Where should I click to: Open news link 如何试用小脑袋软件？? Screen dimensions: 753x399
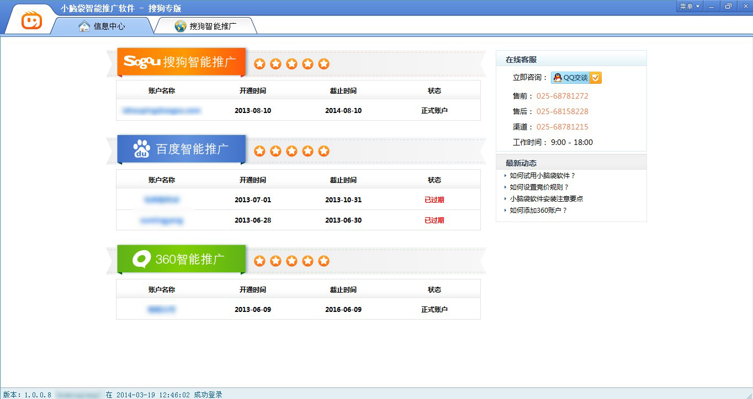543,176
